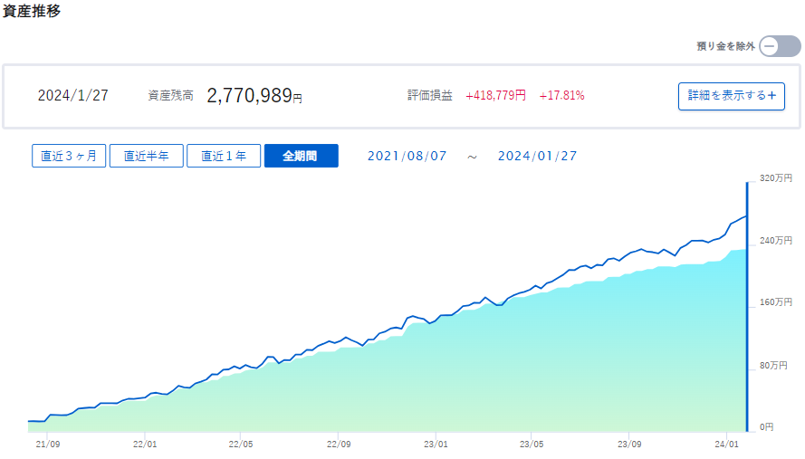The image size is (805, 459).
Task: Click the 詳細を表示する button
Action: point(731,96)
